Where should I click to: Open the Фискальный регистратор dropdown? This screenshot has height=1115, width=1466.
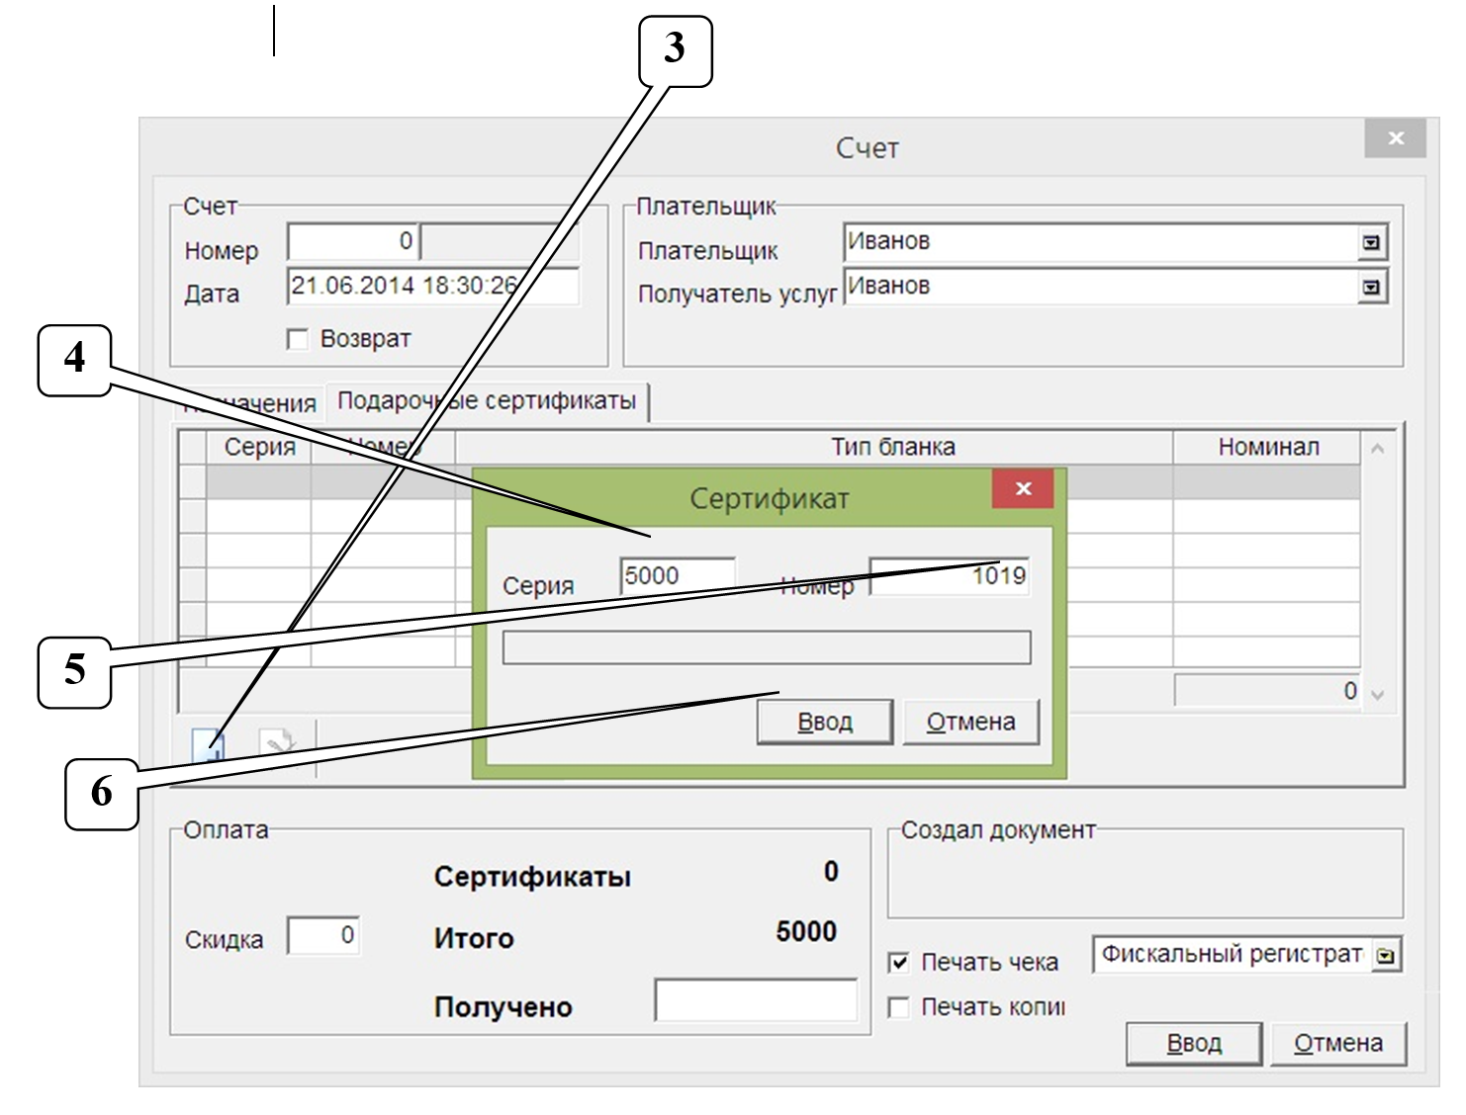coord(1386,956)
